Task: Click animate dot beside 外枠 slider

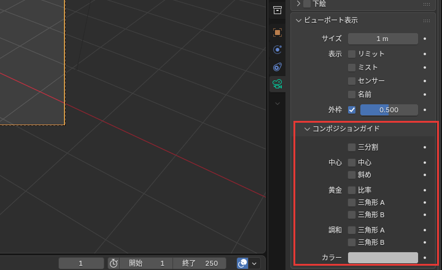Action: pos(425,110)
